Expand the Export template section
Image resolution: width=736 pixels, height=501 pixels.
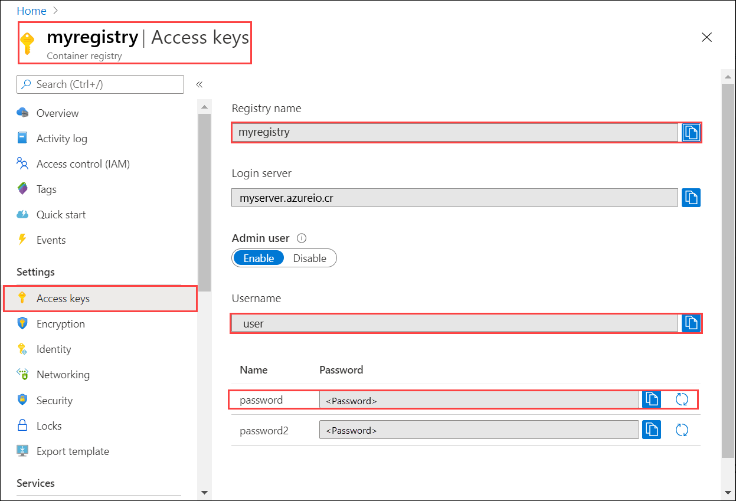point(73,451)
